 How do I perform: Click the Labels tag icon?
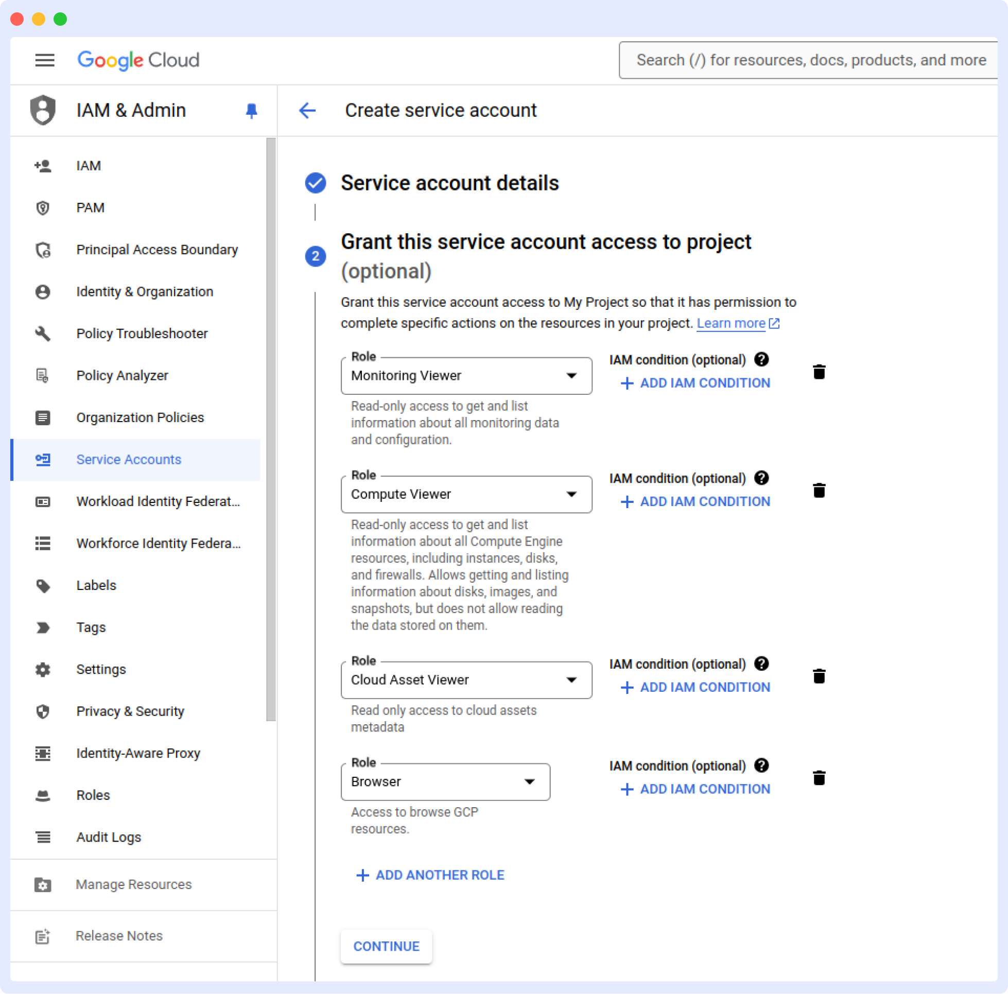coord(43,585)
